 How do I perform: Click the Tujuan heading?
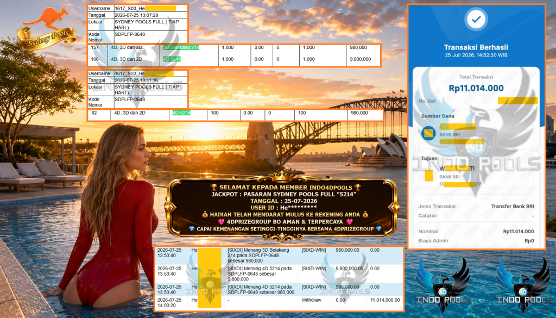429,158
